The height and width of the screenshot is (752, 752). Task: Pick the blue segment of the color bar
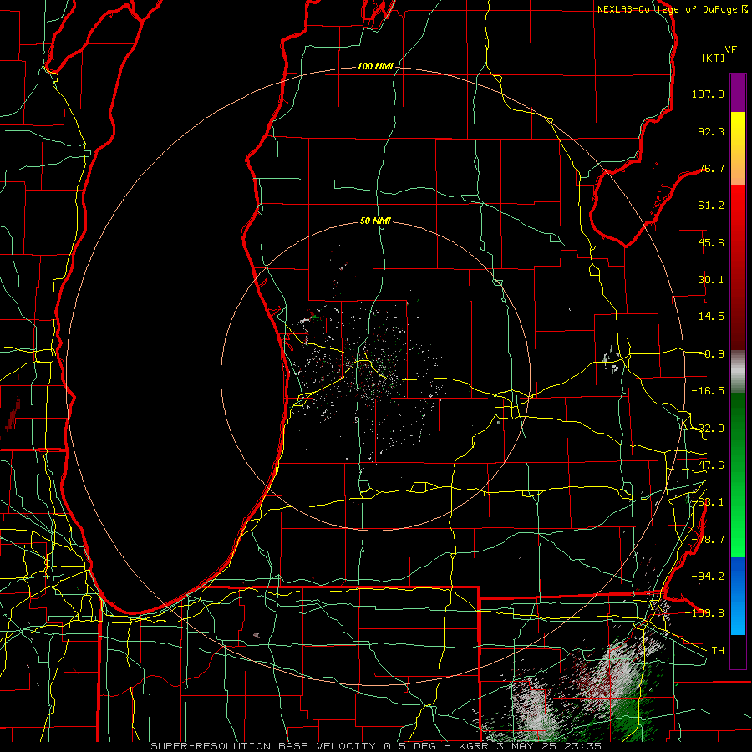738,596
